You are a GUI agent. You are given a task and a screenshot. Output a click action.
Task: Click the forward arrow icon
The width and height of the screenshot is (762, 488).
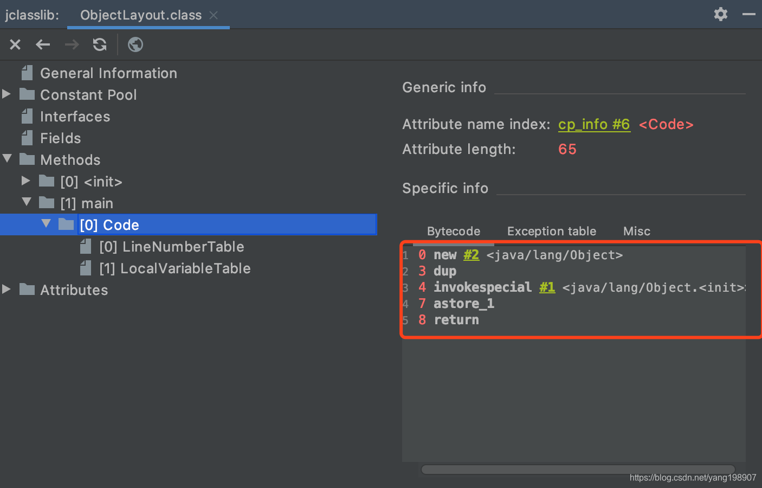72,44
